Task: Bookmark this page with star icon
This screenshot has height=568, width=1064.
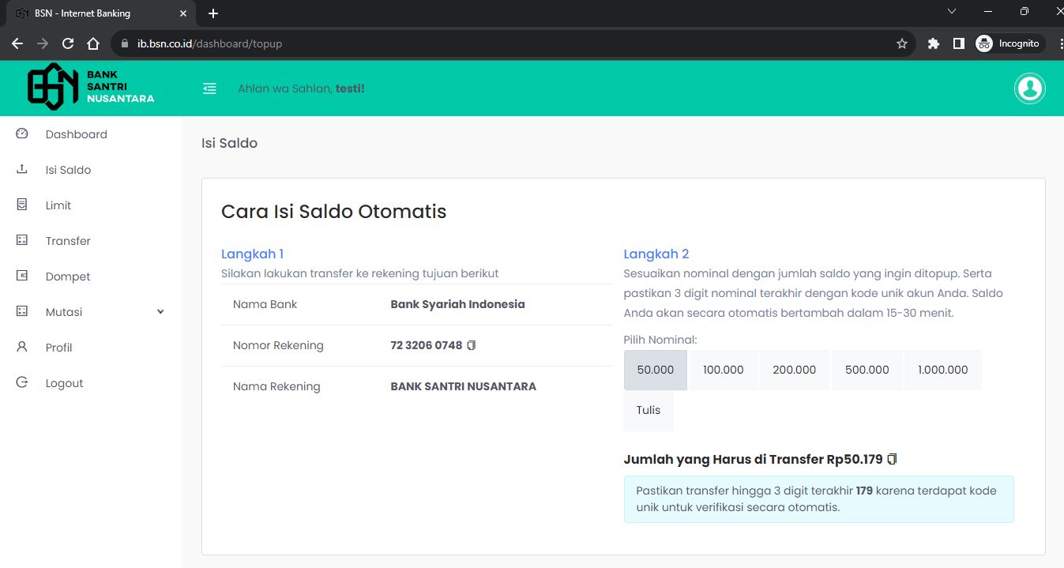Action: pyautogui.click(x=901, y=43)
